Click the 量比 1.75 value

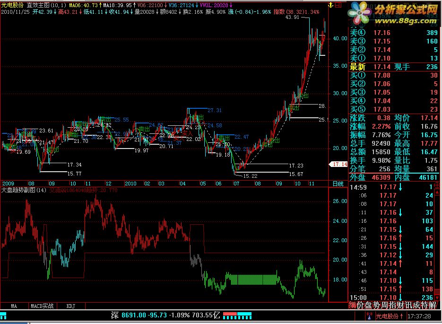pos(431,160)
